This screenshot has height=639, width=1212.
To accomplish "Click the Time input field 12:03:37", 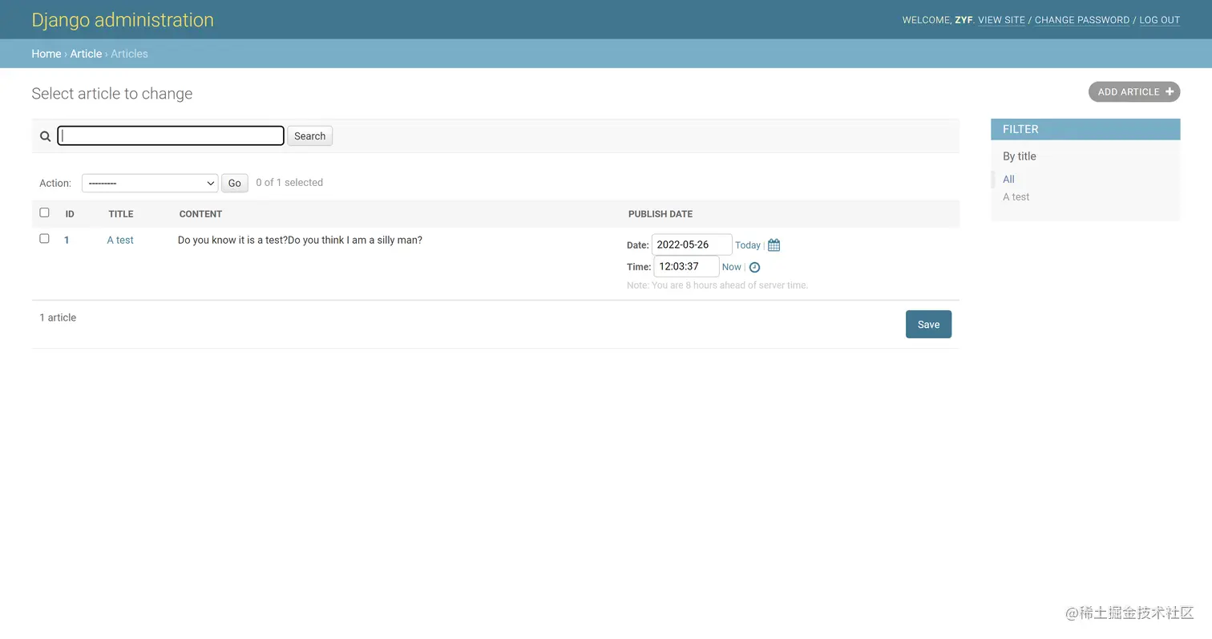I will click(686, 266).
